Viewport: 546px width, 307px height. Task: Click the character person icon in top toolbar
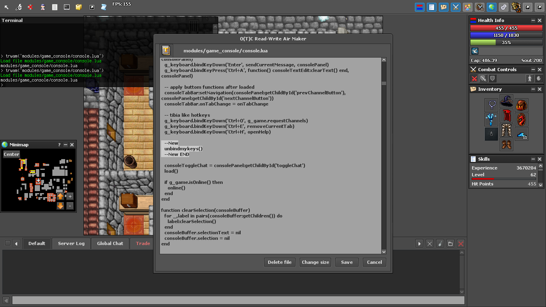pyautogui.click(x=43, y=7)
